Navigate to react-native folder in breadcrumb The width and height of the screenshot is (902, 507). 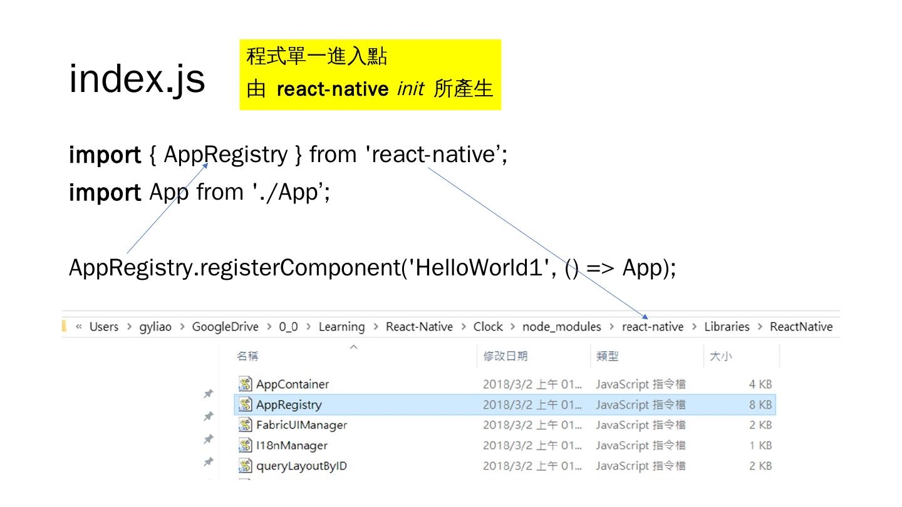click(x=652, y=327)
